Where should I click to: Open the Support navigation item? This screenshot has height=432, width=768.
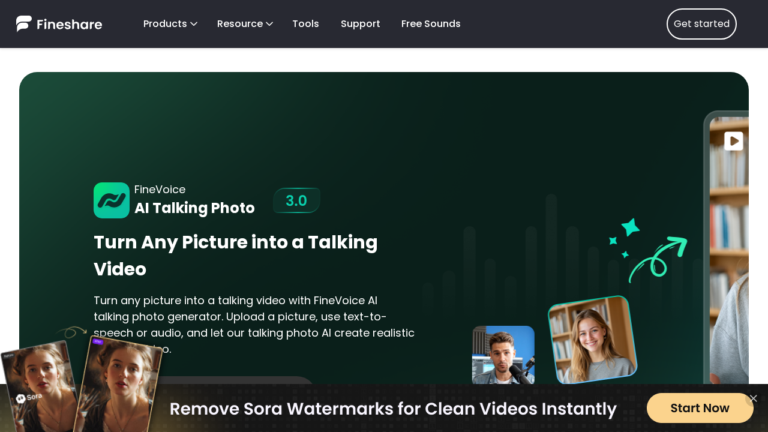pyautogui.click(x=360, y=23)
